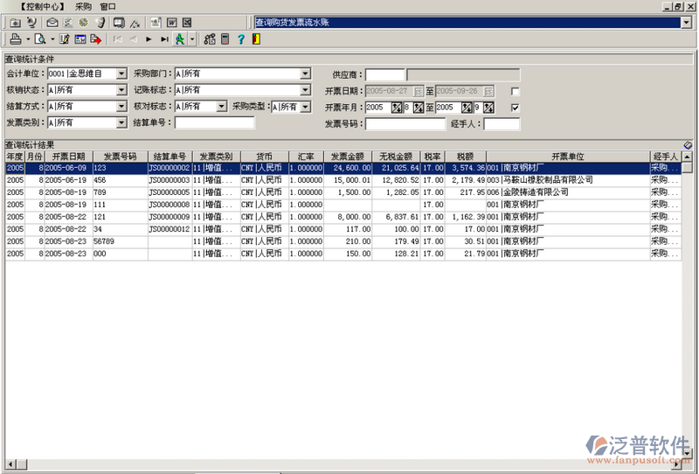699x474 pixels.
Task: Click the print preview magnifier icon
Action: tap(40, 39)
